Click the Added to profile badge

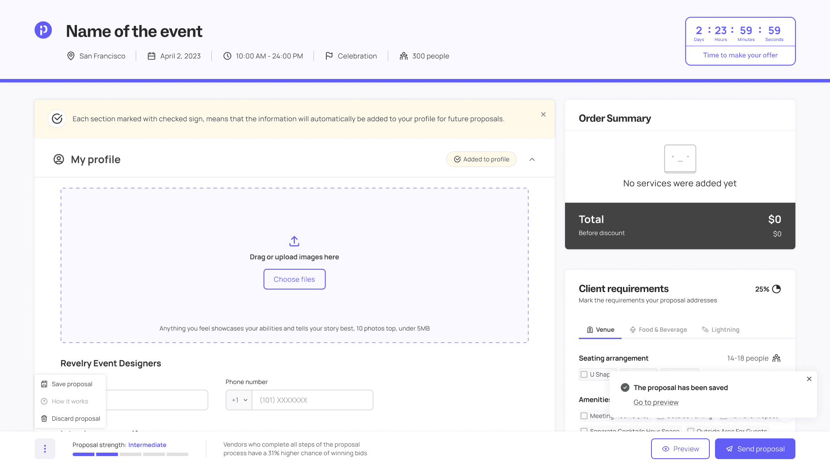tap(481, 159)
